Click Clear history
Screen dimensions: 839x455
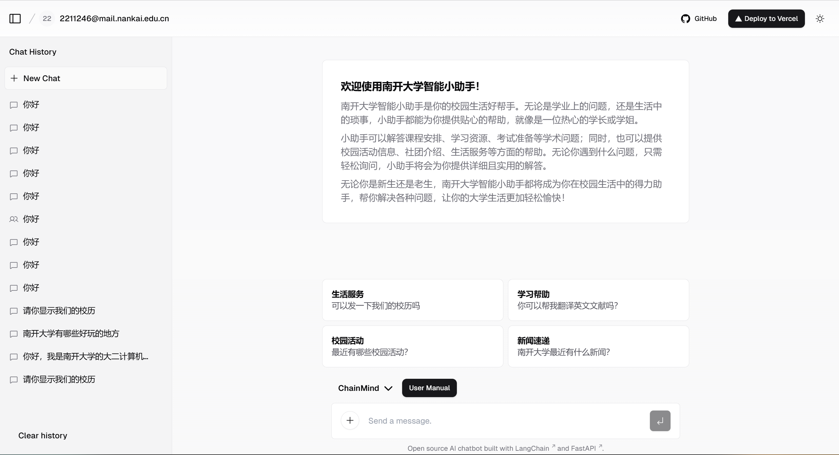(43, 435)
